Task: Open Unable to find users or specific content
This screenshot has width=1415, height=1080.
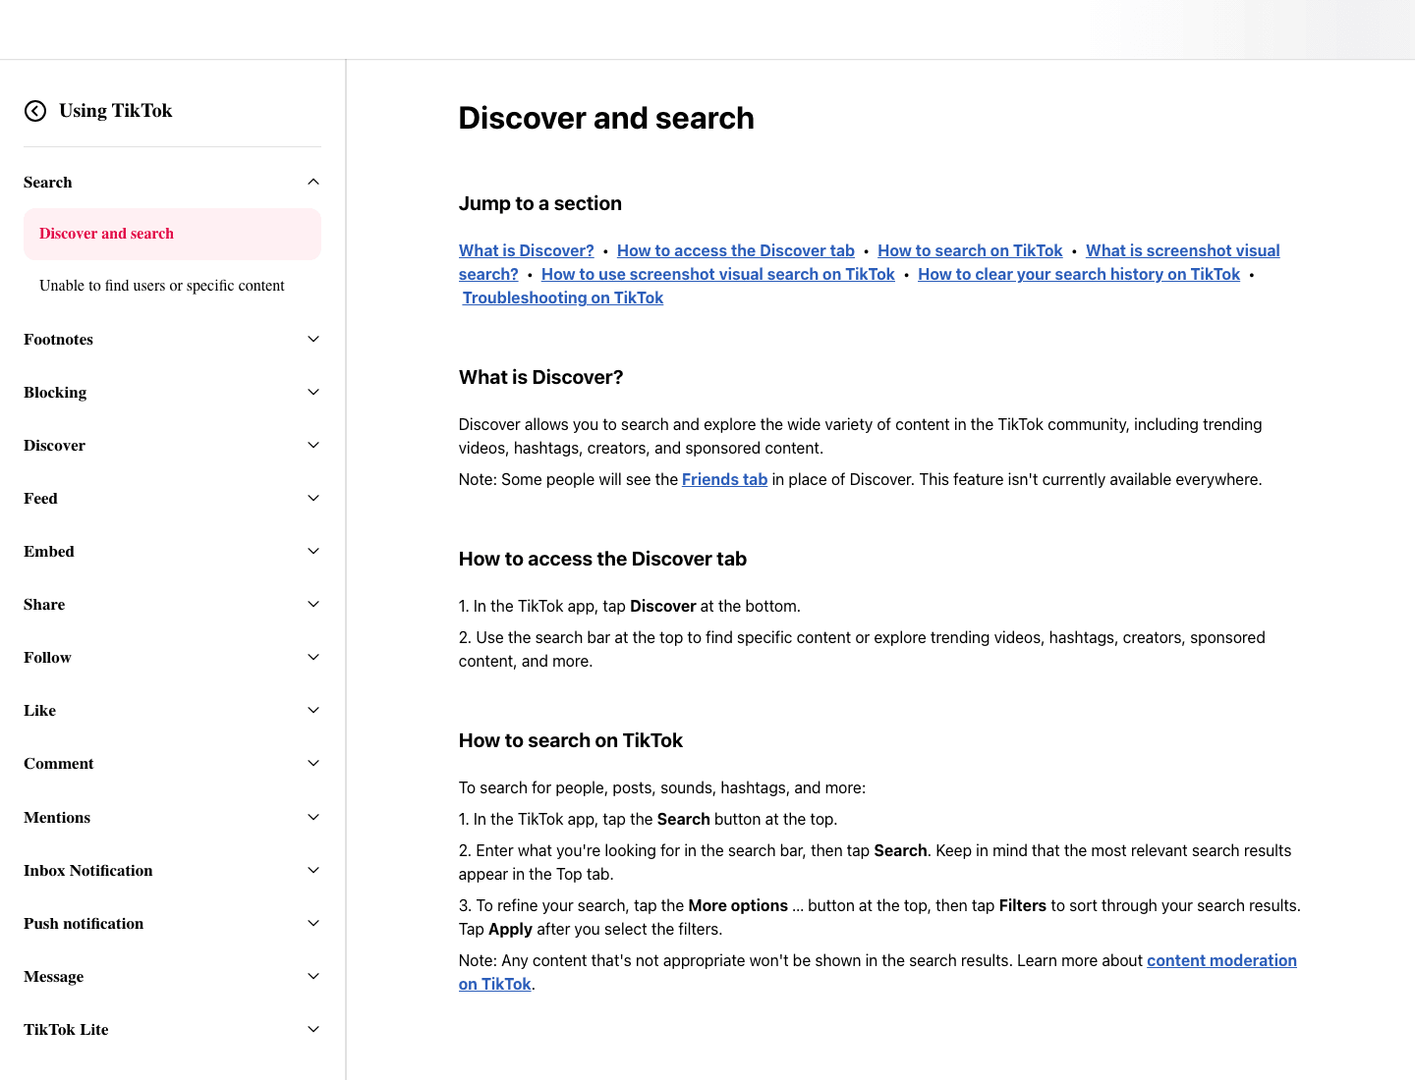Action: coord(162,286)
